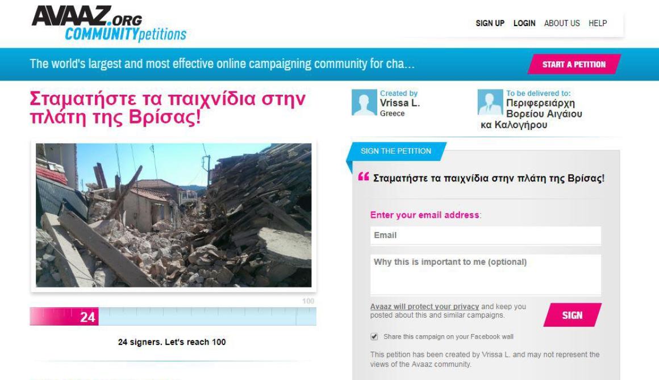659x380 pixels.
Task: Select the SIGN THE PETITION tab
Action: click(396, 151)
